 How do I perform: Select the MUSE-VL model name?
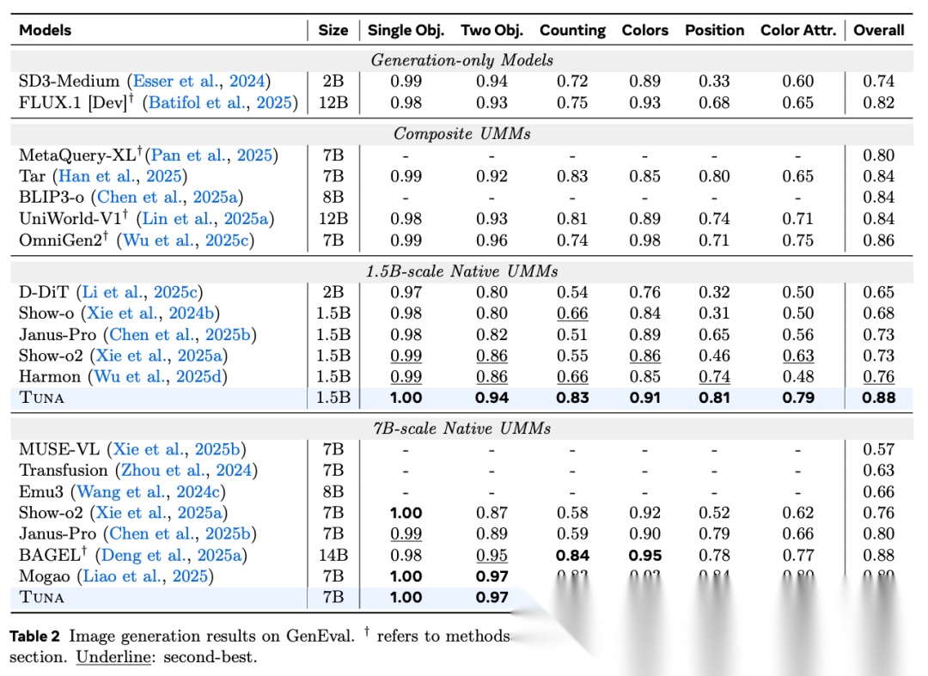point(59,449)
